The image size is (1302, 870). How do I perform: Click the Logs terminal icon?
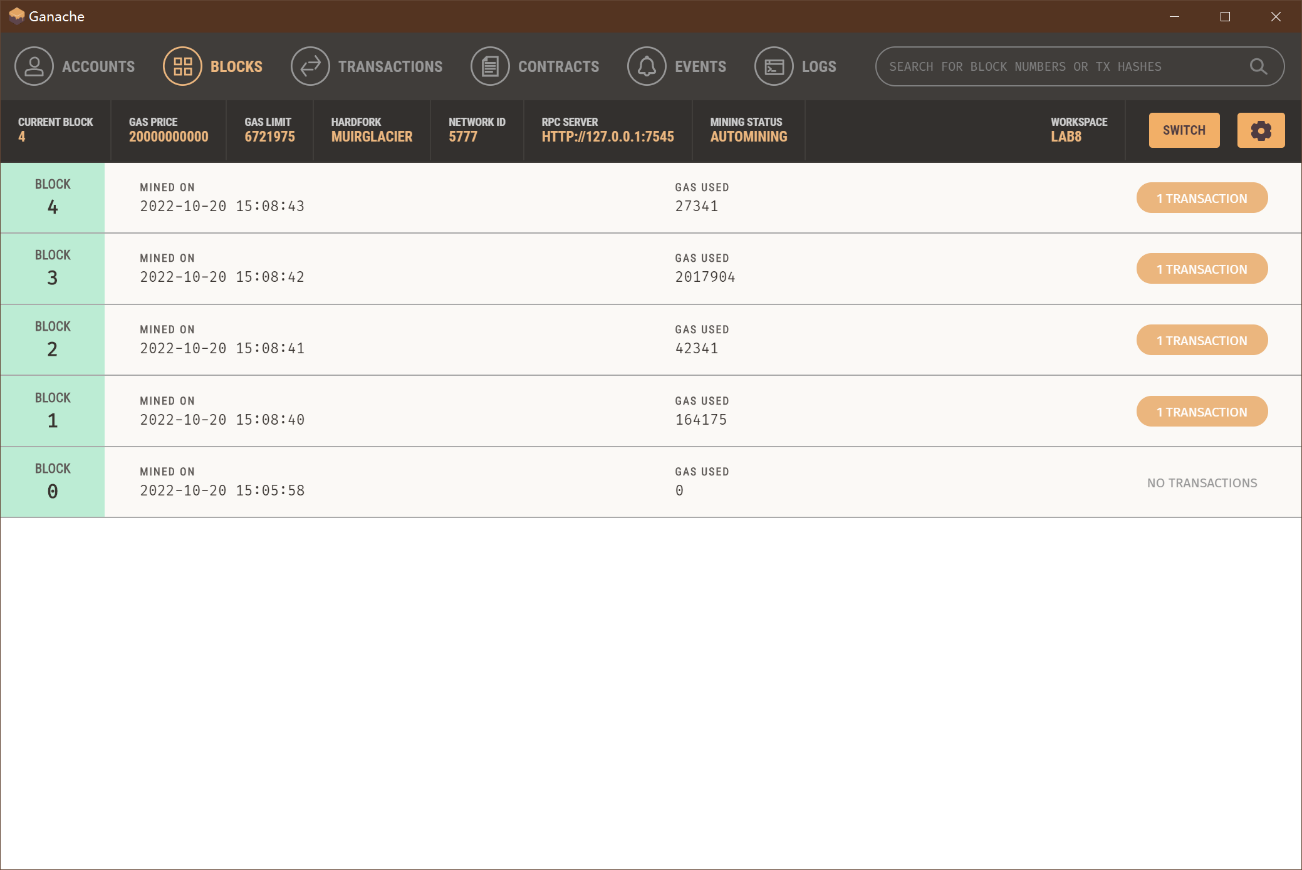pos(774,66)
